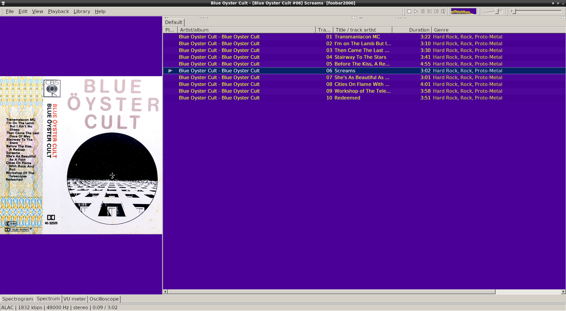
Task: Click the 4:55 duration of track 05
Action: 425,64
